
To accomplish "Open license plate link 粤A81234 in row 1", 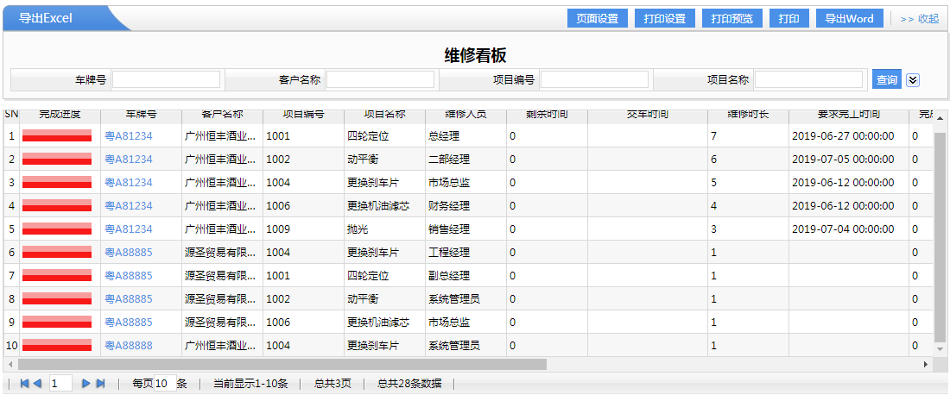I will coord(128,136).
